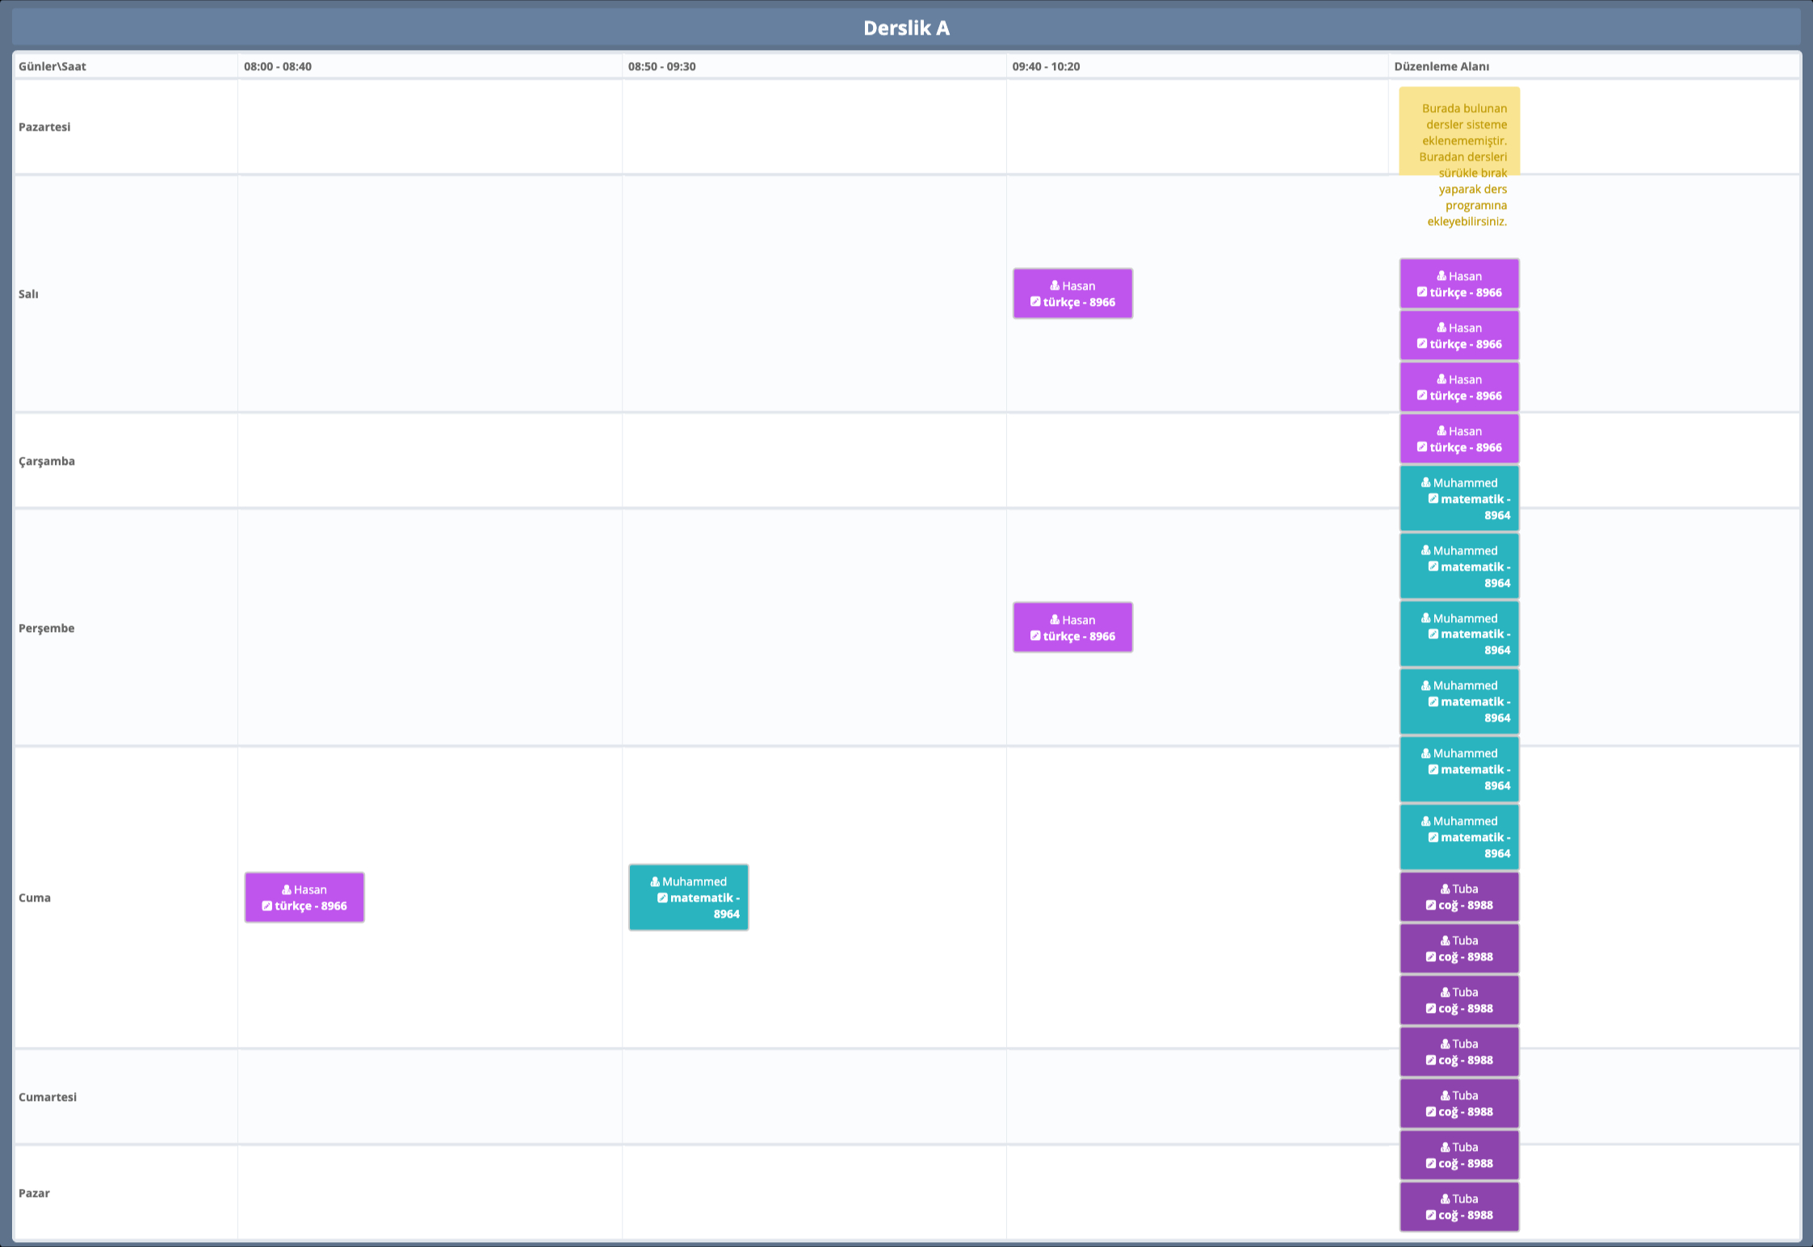Viewport: 1813px width, 1247px height.
Task: Select topmost Tuba coğ card in Düzenleme Alanı
Action: click(x=1459, y=897)
